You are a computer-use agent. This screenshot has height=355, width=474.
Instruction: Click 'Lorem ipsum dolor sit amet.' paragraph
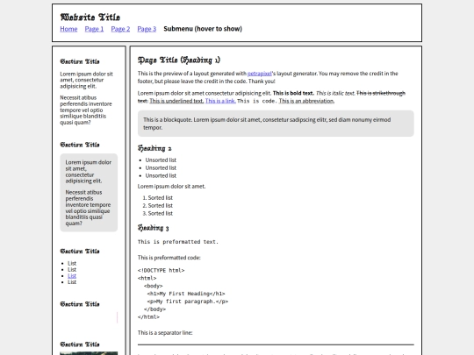[171, 186]
